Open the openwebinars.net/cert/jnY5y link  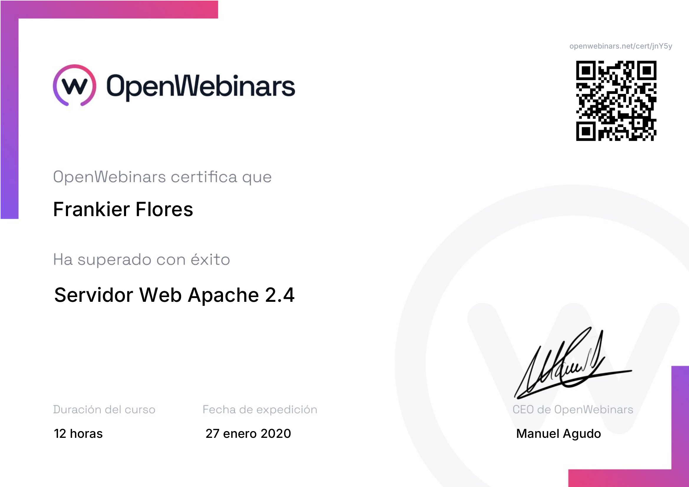[x=621, y=46]
